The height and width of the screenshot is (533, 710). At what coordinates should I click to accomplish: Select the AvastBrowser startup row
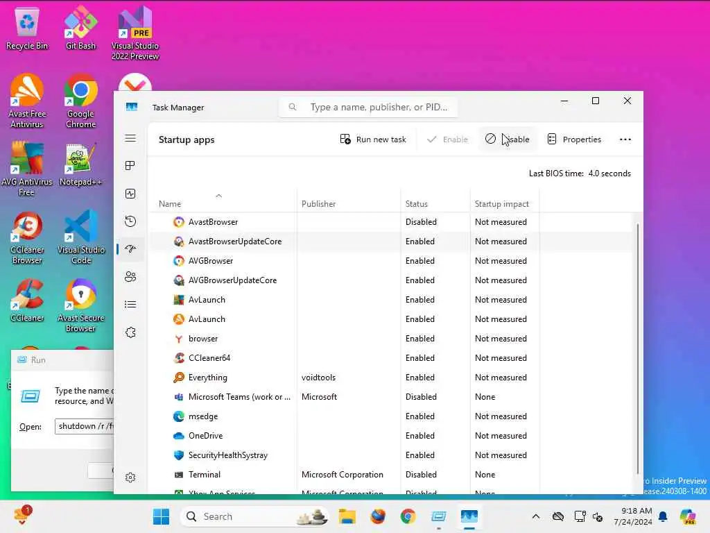click(392, 221)
